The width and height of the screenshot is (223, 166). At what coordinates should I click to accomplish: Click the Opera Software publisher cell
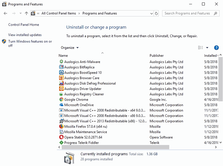point(161,137)
